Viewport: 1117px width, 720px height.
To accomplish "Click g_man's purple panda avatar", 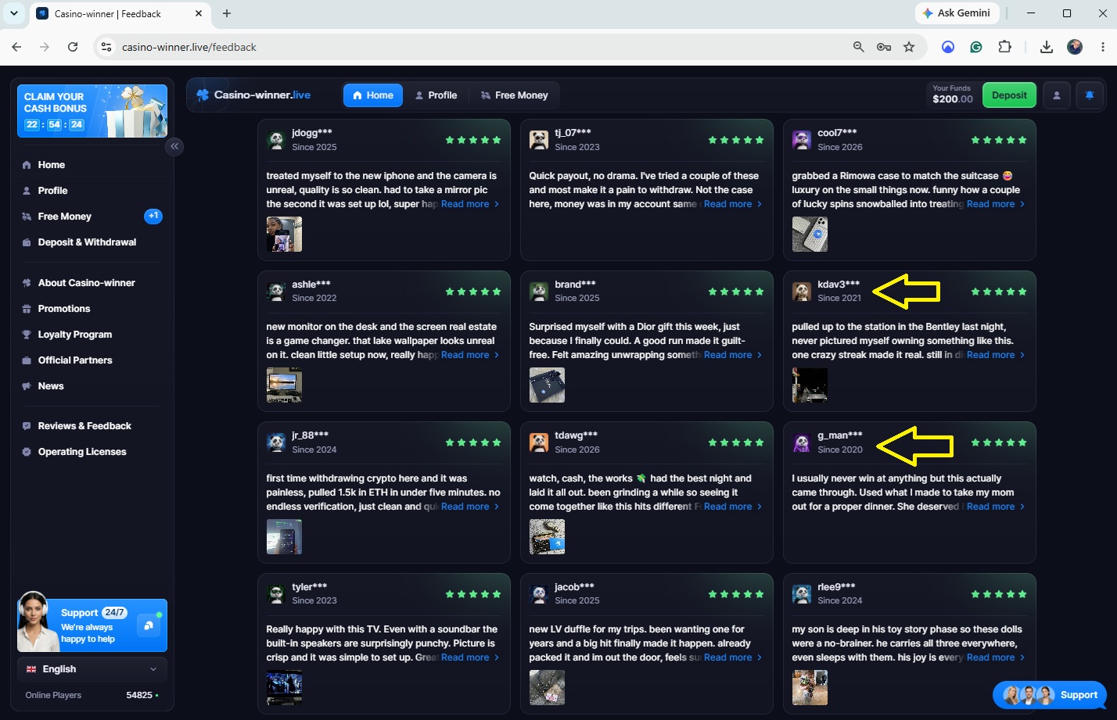I will coord(802,442).
